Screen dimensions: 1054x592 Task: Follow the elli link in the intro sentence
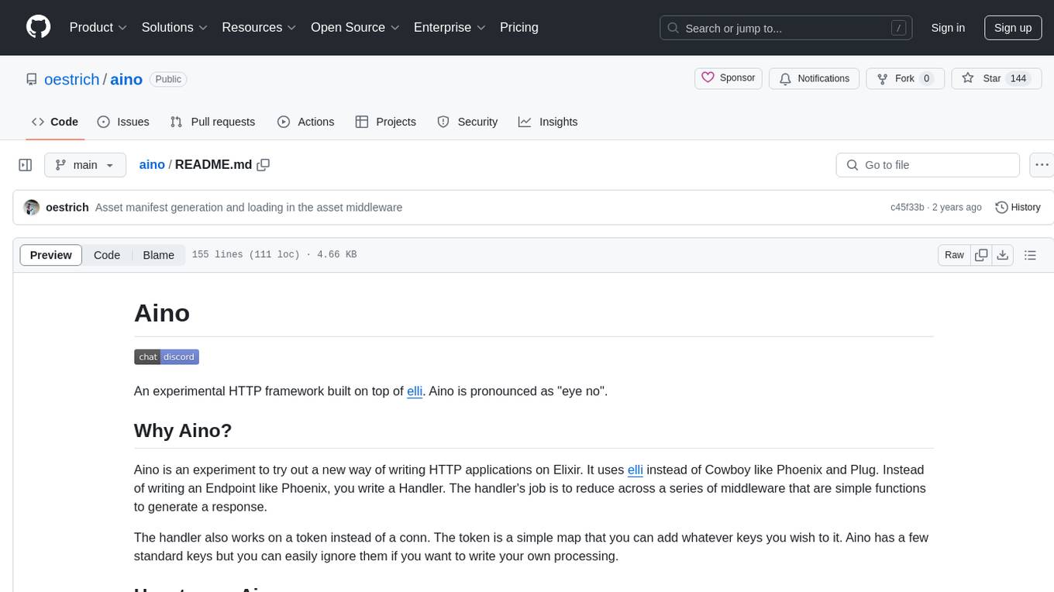(x=415, y=391)
